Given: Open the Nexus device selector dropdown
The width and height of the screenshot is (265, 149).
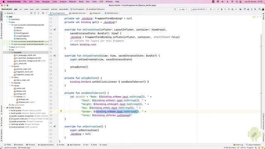Looking at the screenshot, I should click(199, 9).
